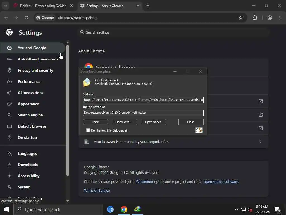Click the shield icon for Privacy and security

(9, 70)
